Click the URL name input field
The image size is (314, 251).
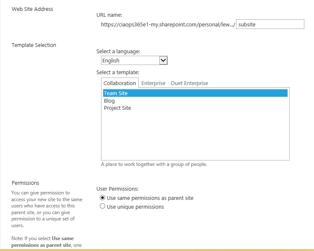click(x=270, y=24)
